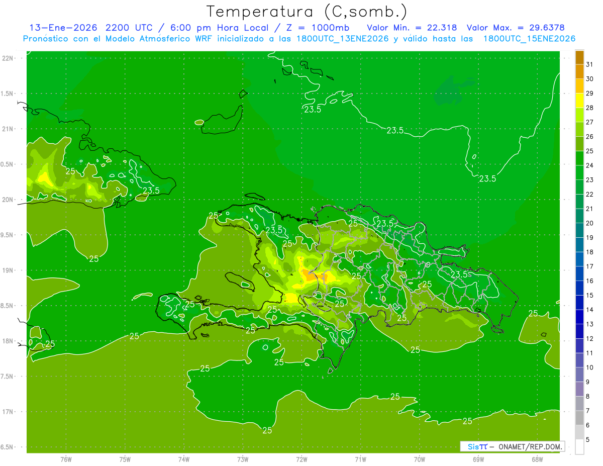Click the SisTT logo in the credit box

tap(477, 446)
